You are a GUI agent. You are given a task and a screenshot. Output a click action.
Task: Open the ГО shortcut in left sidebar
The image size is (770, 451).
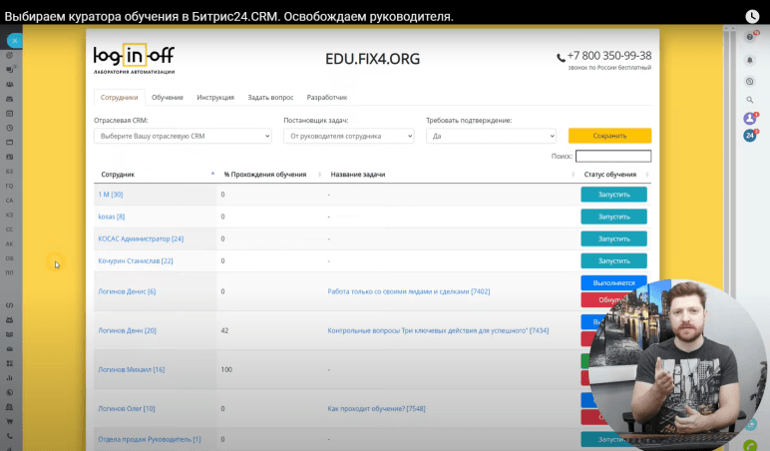pos(9,186)
